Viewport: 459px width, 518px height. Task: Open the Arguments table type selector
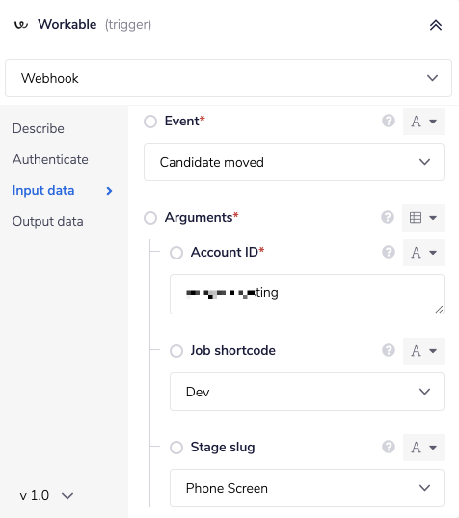pos(423,218)
